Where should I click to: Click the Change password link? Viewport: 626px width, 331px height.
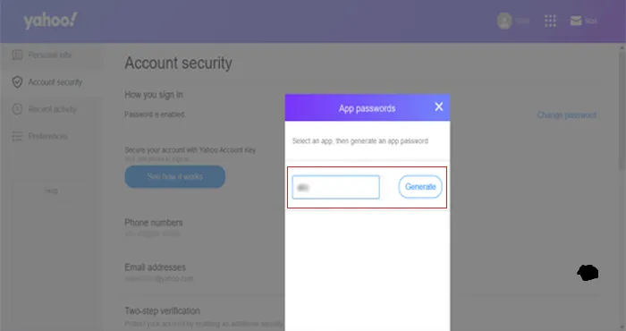tap(566, 115)
